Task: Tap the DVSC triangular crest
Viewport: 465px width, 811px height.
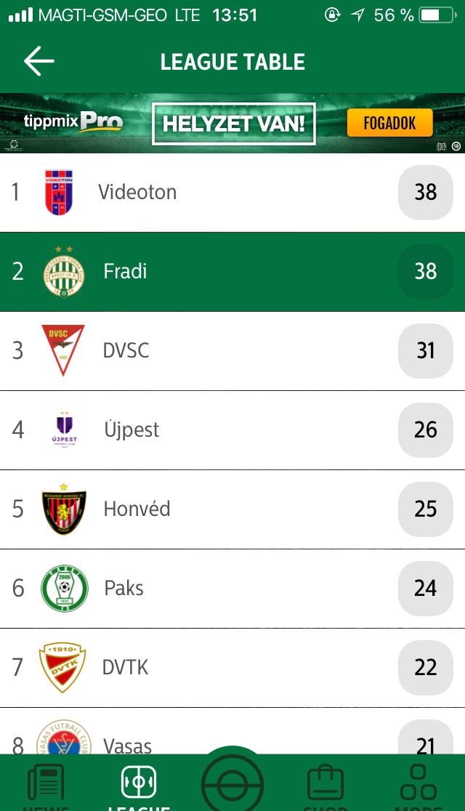Action: tap(62, 350)
